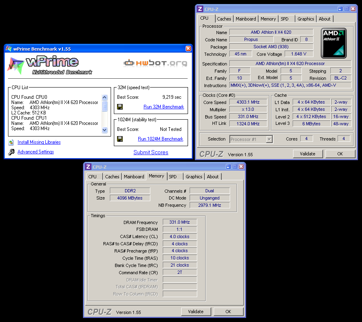This screenshot has width=362, height=322.
Task: Click the FSB:DRAM ratio value 1:1
Action: (x=180, y=229)
